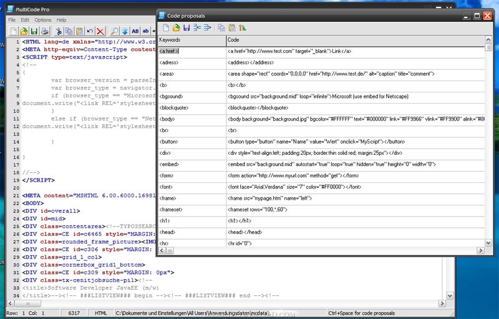Open the File menu
The image size is (499, 319).
(x=12, y=20)
